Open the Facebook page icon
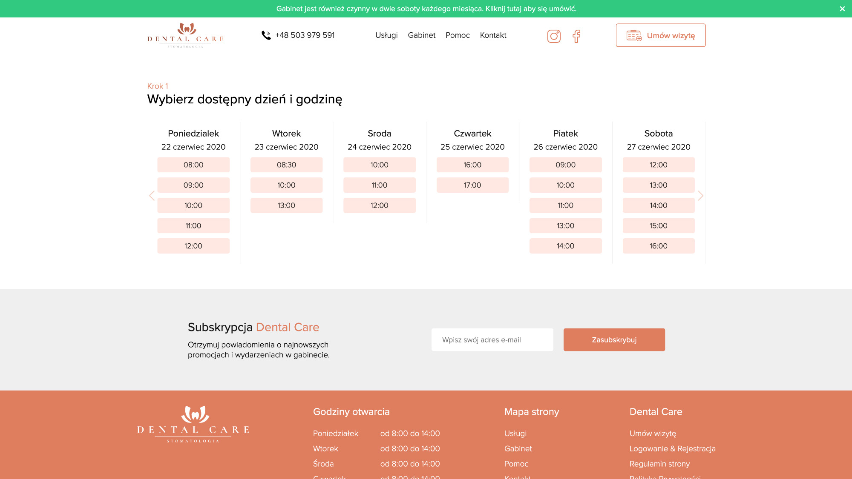This screenshot has height=479, width=852. 577,37
